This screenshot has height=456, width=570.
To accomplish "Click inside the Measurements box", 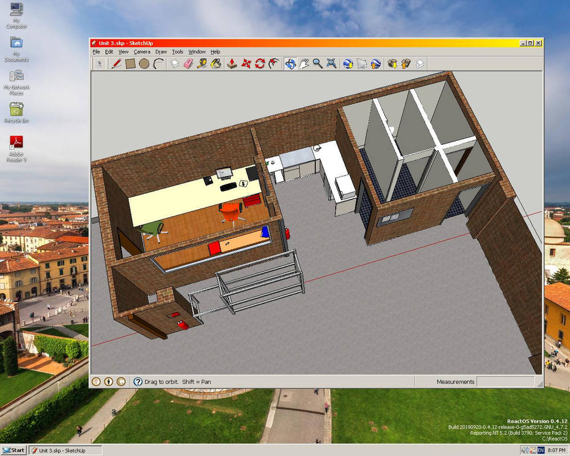I will coord(506,381).
